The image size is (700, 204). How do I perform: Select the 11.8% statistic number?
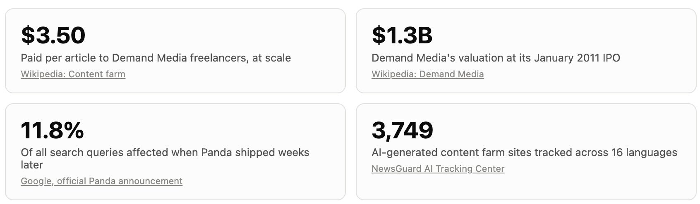tap(52, 130)
